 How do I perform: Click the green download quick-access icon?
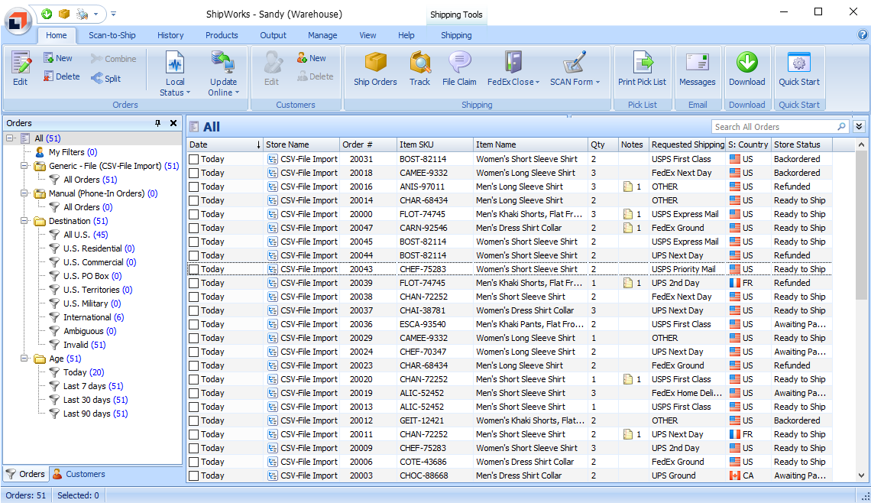47,14
